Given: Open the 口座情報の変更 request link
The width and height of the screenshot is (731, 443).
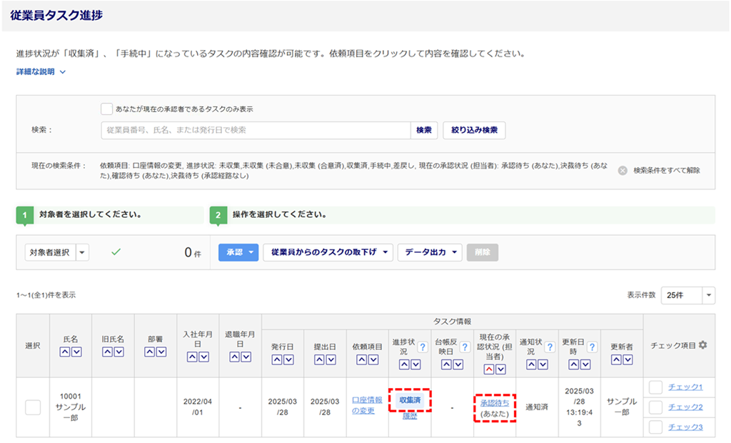Looking at the screenshot, I should tap(367, 405).
